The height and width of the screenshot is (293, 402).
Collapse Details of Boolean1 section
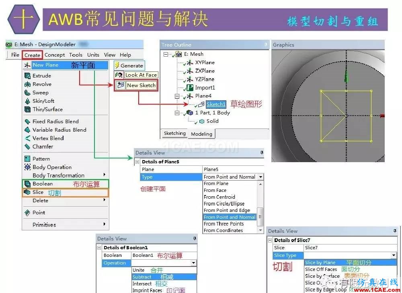click(99, 248)
